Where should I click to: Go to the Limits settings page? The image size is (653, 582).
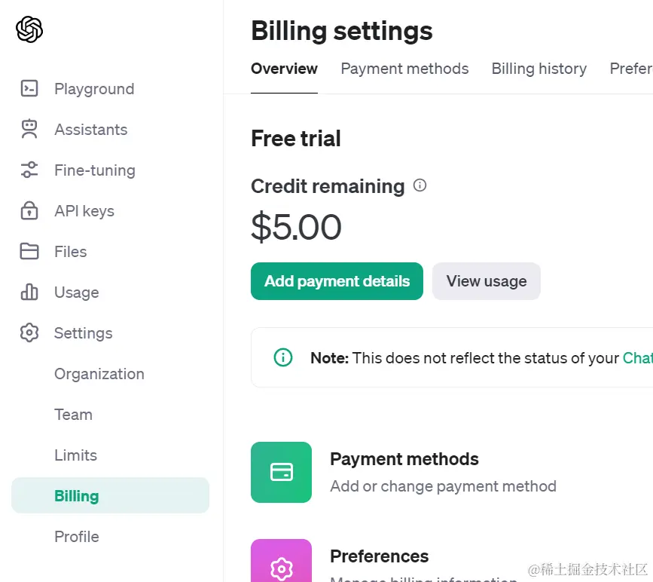75,455
